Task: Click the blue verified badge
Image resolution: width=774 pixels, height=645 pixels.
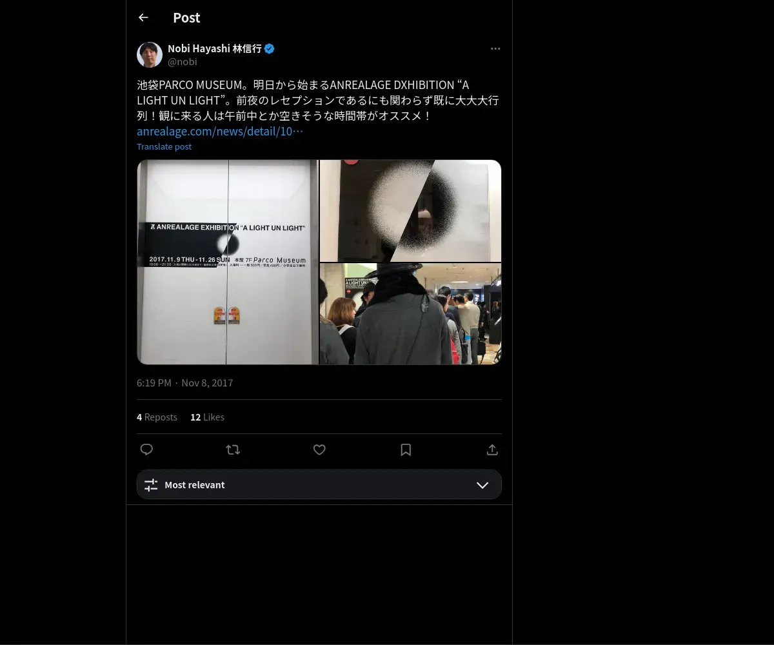Action: [270, 48]
